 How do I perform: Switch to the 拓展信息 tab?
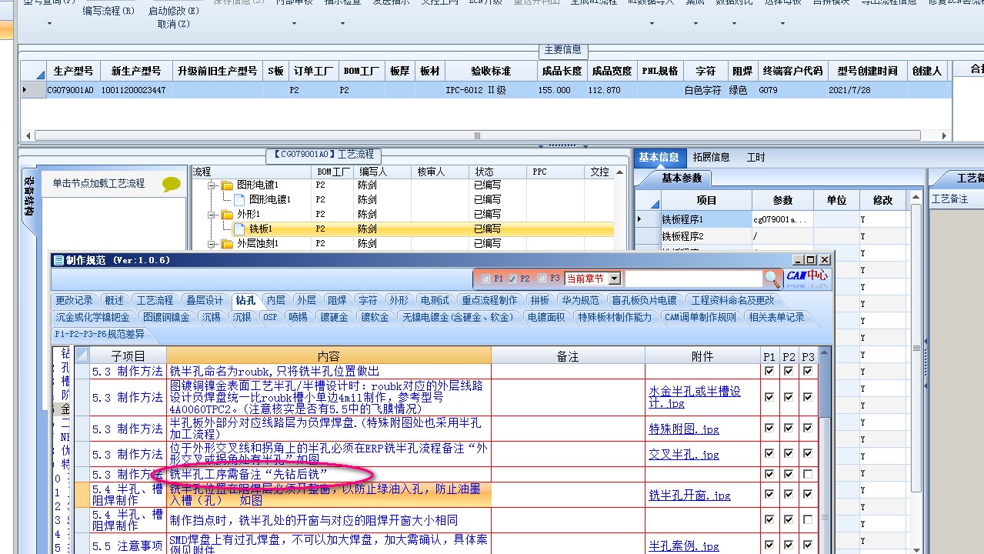point(711,157)
